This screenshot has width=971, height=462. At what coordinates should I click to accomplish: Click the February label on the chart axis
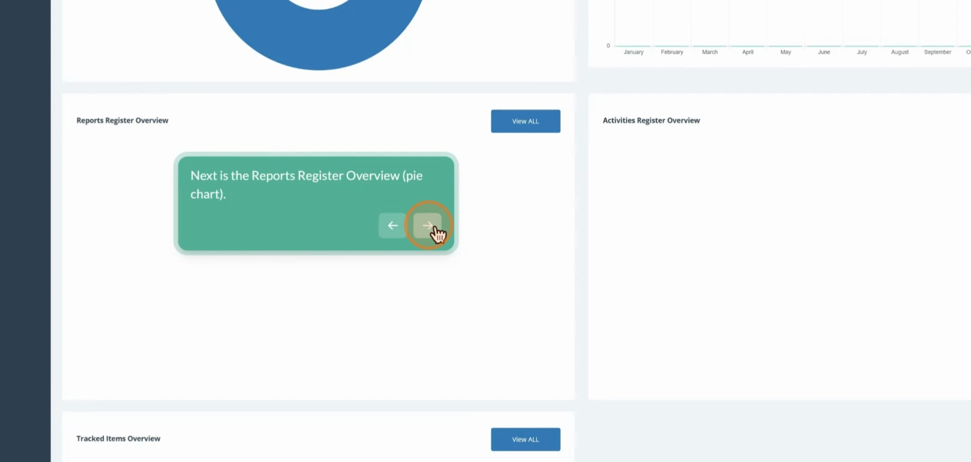click(672, 52)
